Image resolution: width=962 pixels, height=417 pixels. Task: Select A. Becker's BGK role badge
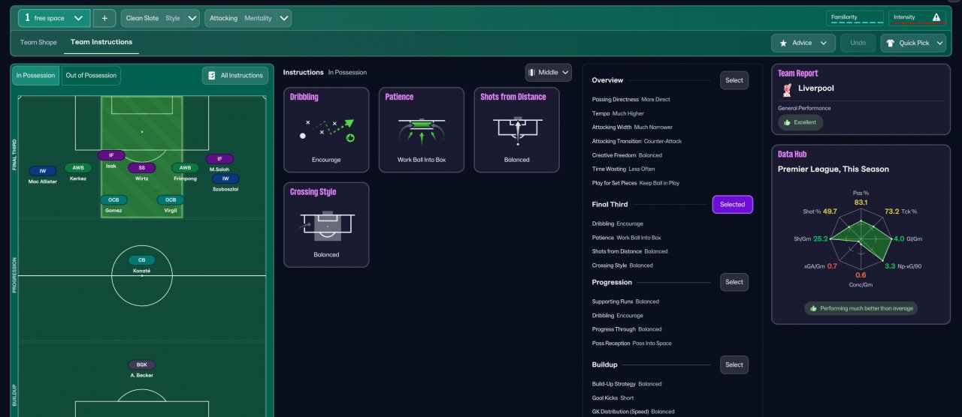pos(141,364)
